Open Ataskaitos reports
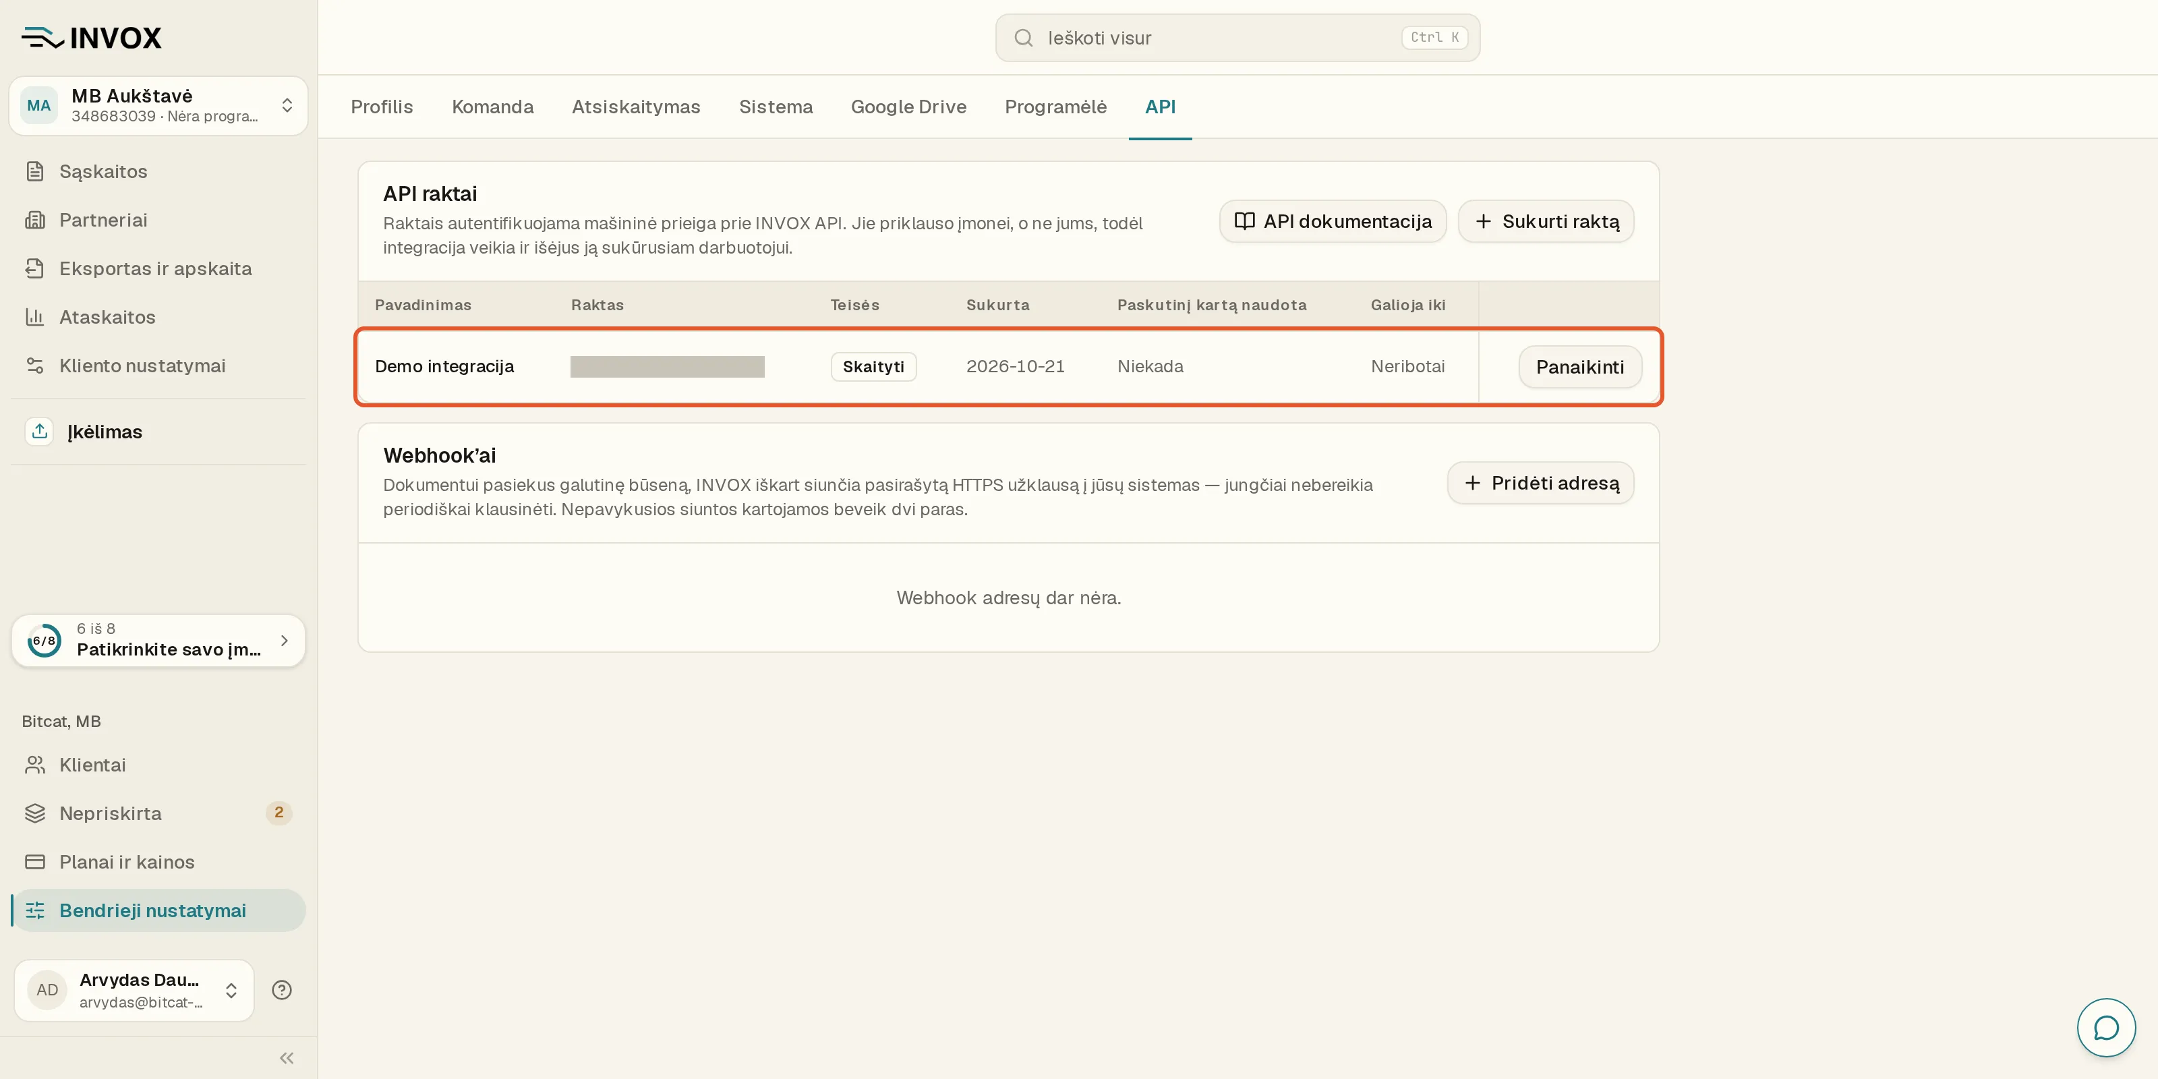Screen dimensions: 2158x1079 (x=158, y=318)
